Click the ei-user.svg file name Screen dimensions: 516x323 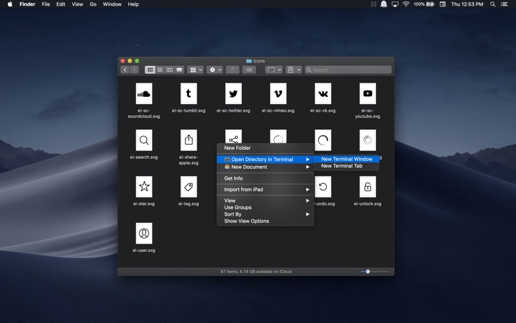pyautogui.click(x=144, y=251)
